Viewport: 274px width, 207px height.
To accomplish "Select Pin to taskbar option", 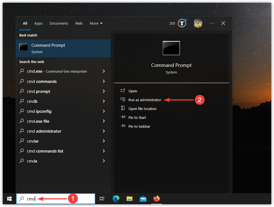I will [x=139, y=126].
